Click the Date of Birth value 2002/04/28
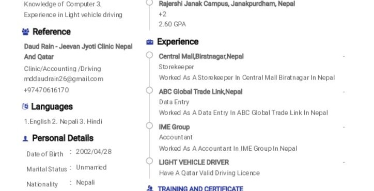374x191 pixels. pyautogui.click(x=93, y=152)
